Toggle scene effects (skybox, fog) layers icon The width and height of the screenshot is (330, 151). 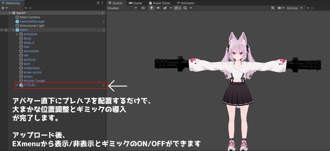pos(165,8)
